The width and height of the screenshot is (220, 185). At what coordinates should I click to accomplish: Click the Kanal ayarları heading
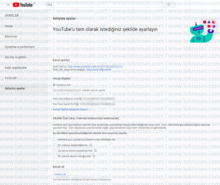point(61,60)
